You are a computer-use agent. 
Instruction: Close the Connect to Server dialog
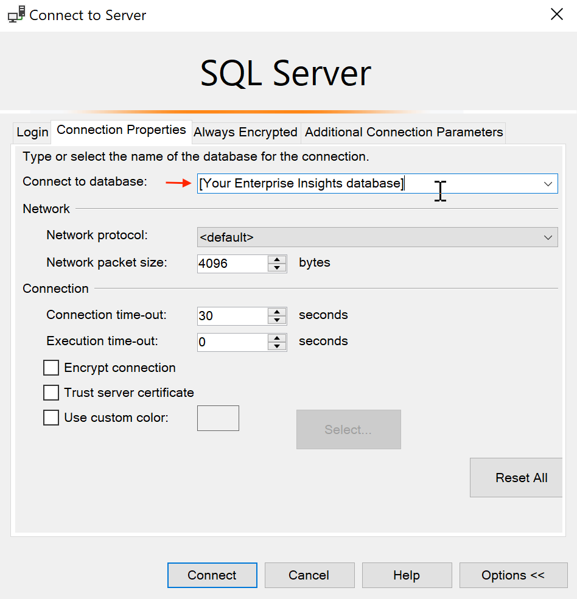click(556, 14)
